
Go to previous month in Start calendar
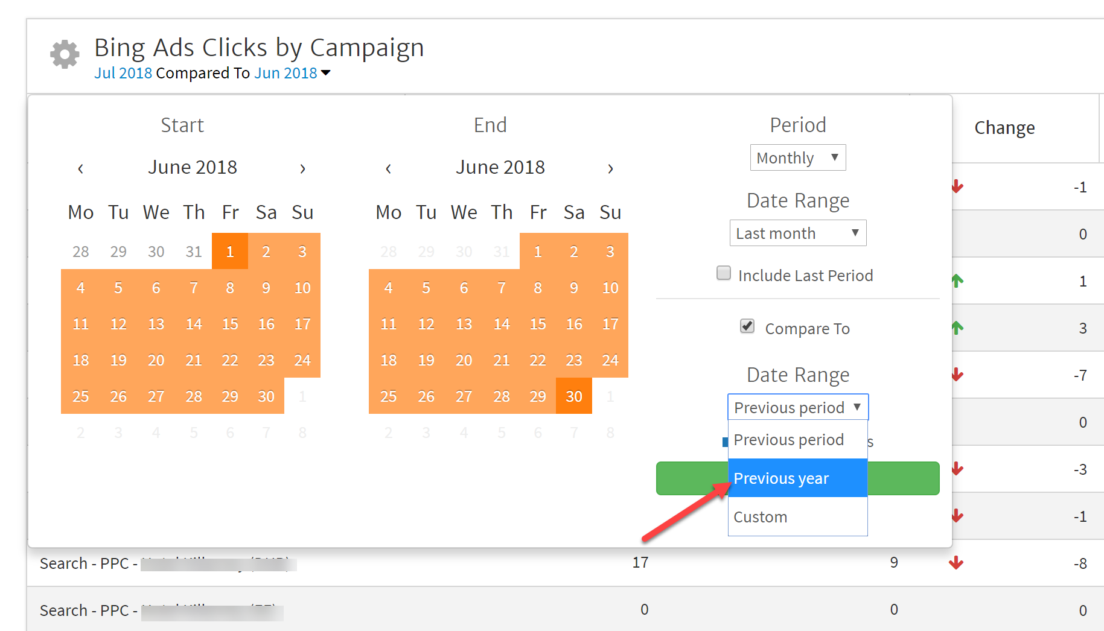(x=80, y=168)
